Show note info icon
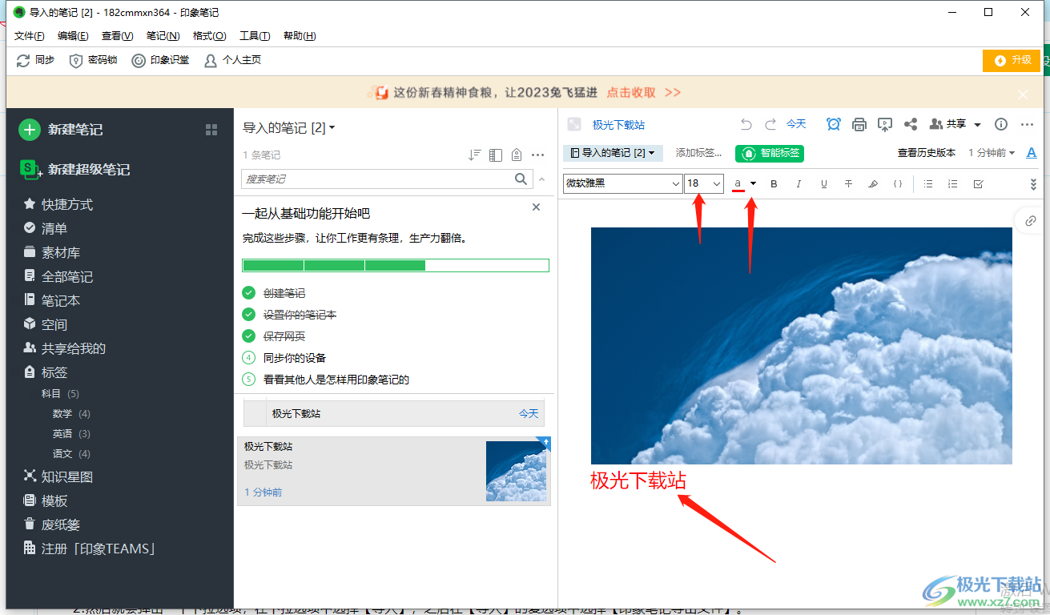This screenshot has width=1050, height=615. (x=1001, y=124)
